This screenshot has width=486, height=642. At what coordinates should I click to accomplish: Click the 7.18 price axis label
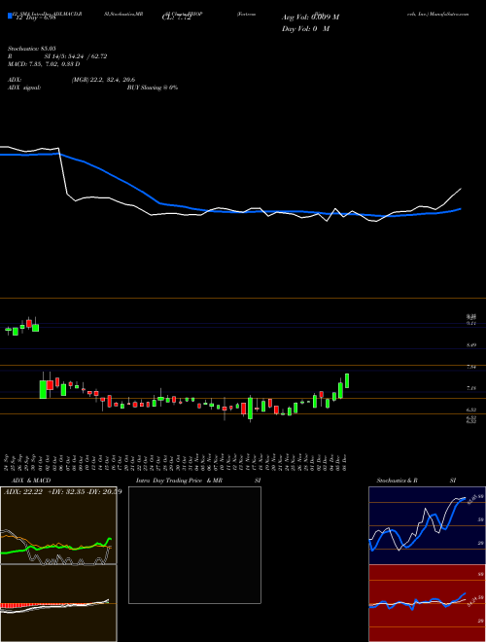click(x=471, y=387)
